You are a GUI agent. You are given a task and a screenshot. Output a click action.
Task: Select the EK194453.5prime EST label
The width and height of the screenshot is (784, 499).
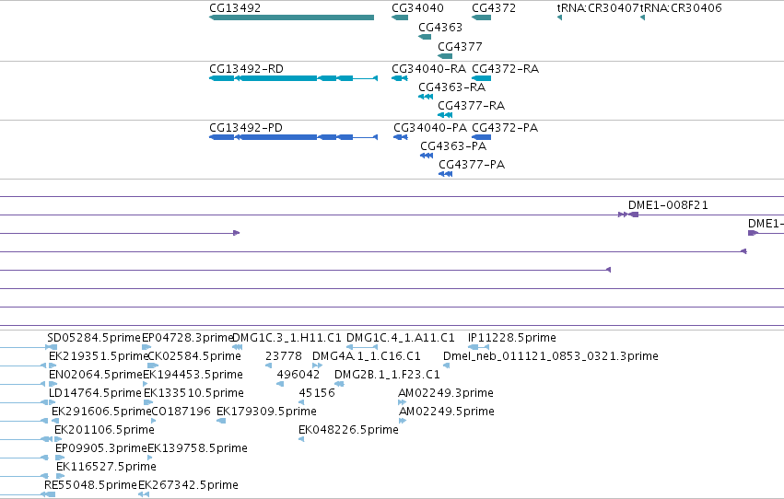(x=193, y=375)
